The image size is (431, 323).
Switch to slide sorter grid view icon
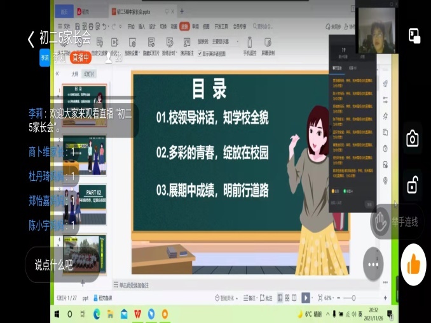(287, 298)
